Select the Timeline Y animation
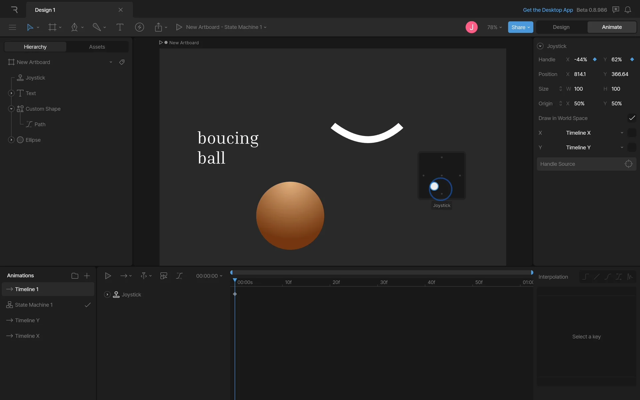The height and width of the screenshot is (400, 640). [27, 320]
